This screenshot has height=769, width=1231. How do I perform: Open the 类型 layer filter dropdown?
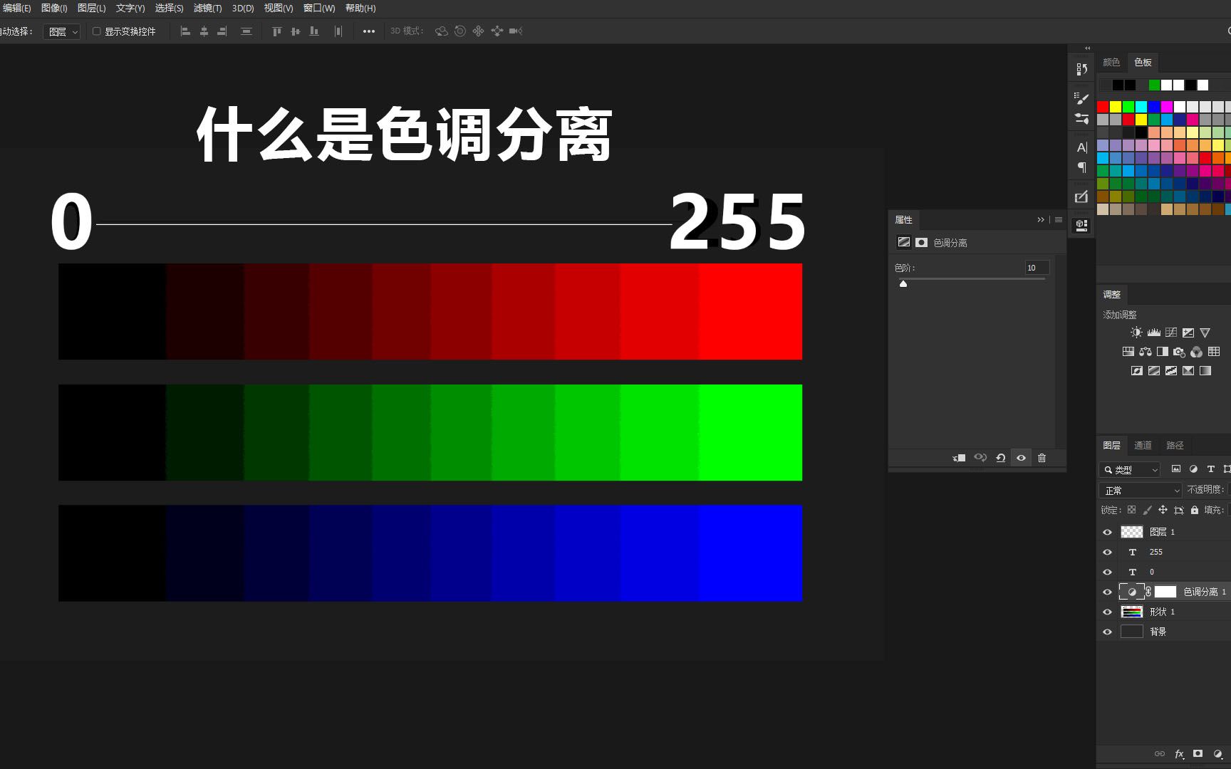point(1130,470)
